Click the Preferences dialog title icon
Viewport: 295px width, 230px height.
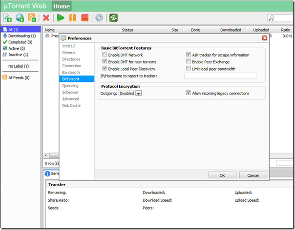tap(63, 38)
